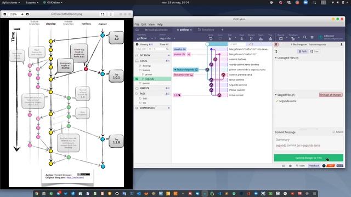The image size is (351, 197).
Task: Click the list view icon in status bar
Action: pos(284,166)
